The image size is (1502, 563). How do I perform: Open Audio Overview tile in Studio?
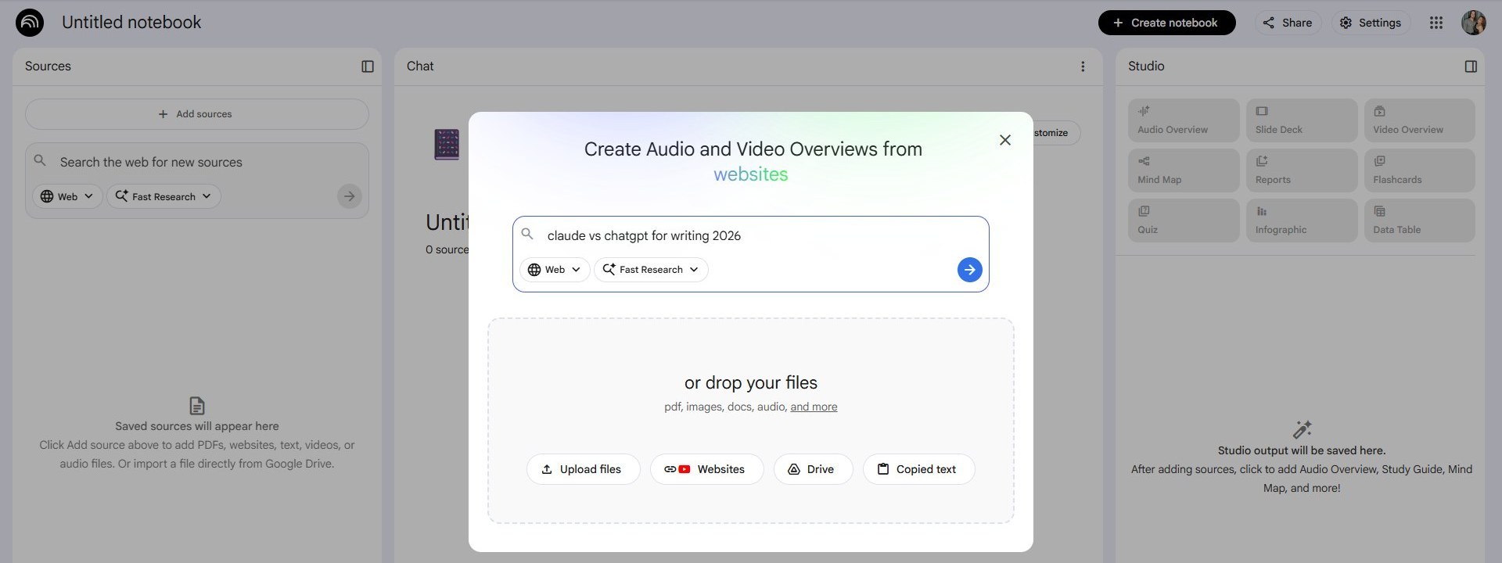[x=1184, y=120]
